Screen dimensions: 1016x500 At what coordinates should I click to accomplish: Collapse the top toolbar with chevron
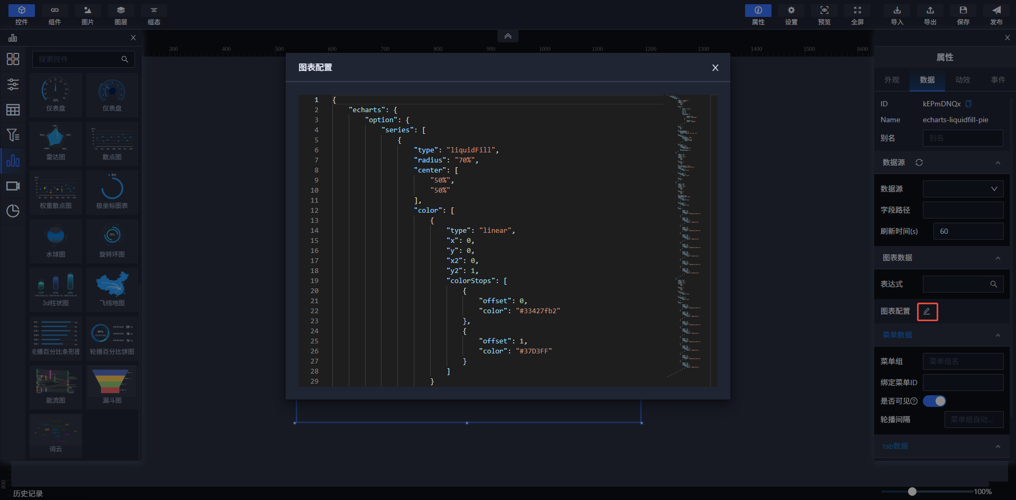click(507, 36)
